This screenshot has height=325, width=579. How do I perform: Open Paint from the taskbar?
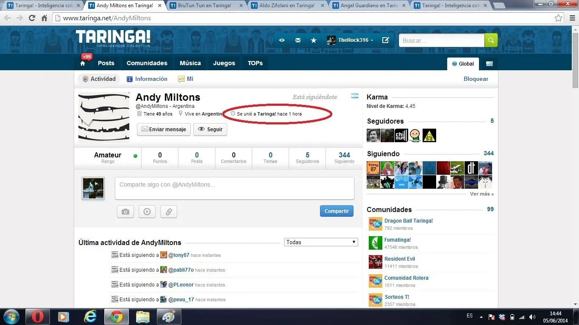[x=169, y=317]
